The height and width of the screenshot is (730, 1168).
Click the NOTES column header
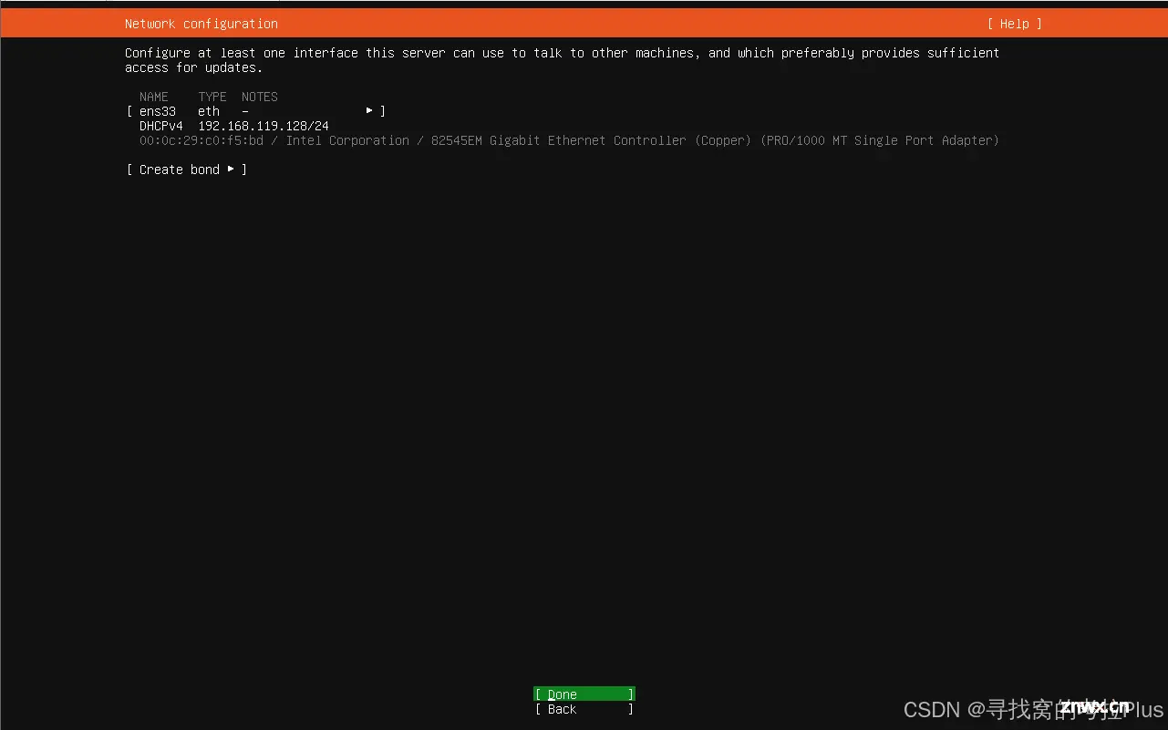(260, 97)
